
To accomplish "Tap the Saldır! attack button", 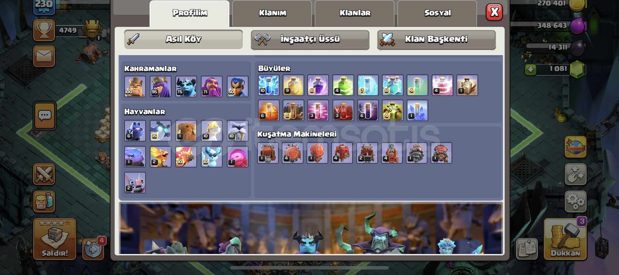I will point(55,239).
